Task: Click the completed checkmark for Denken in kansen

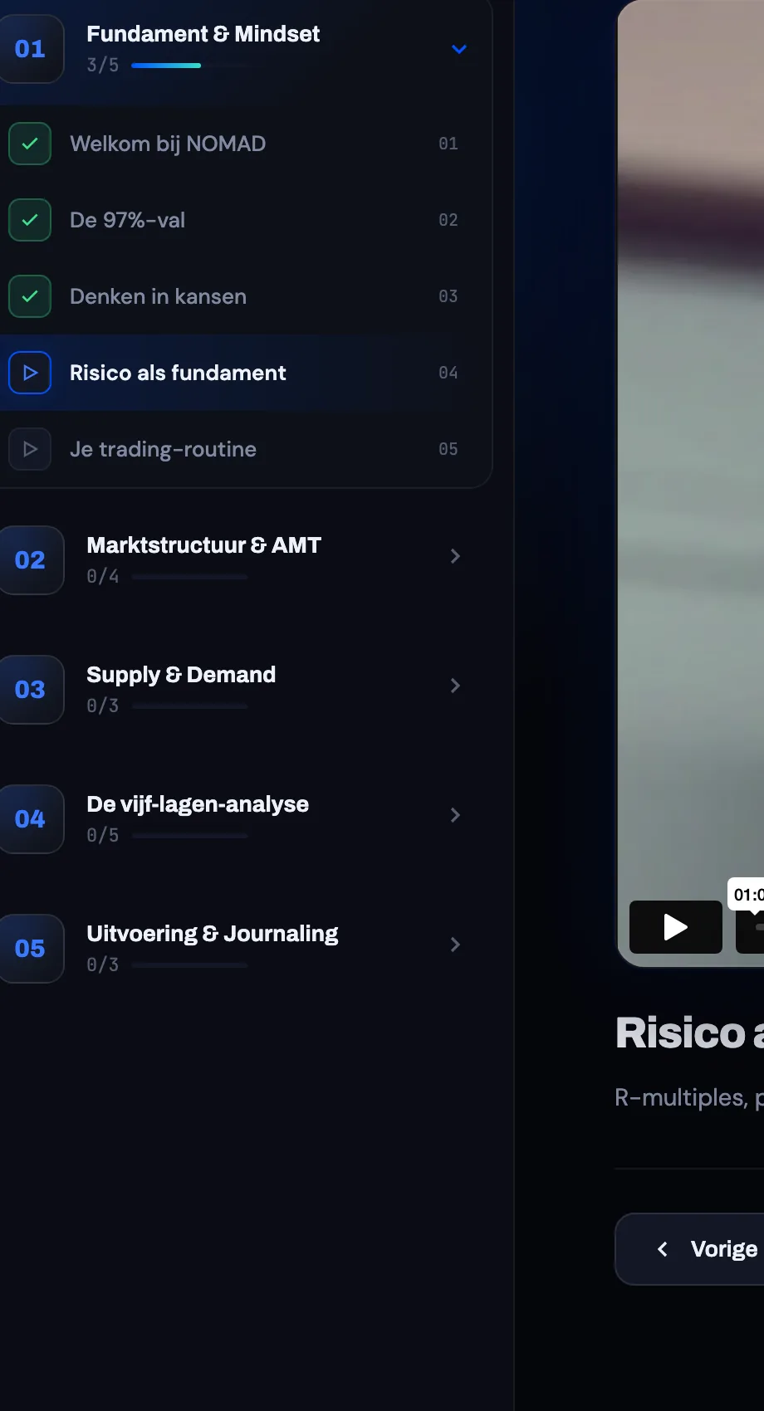Action: [30, 296]
